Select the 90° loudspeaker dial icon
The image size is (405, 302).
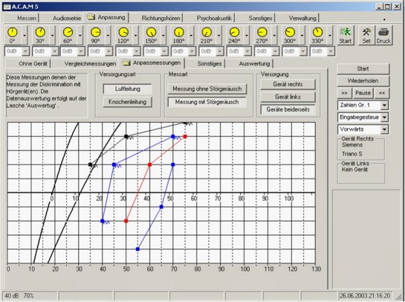96,33
